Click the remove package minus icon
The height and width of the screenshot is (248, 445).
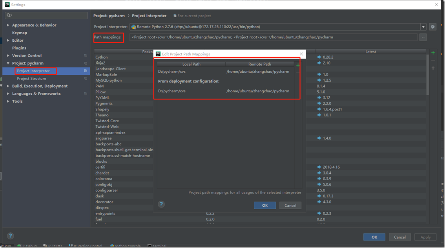[433, 60]
